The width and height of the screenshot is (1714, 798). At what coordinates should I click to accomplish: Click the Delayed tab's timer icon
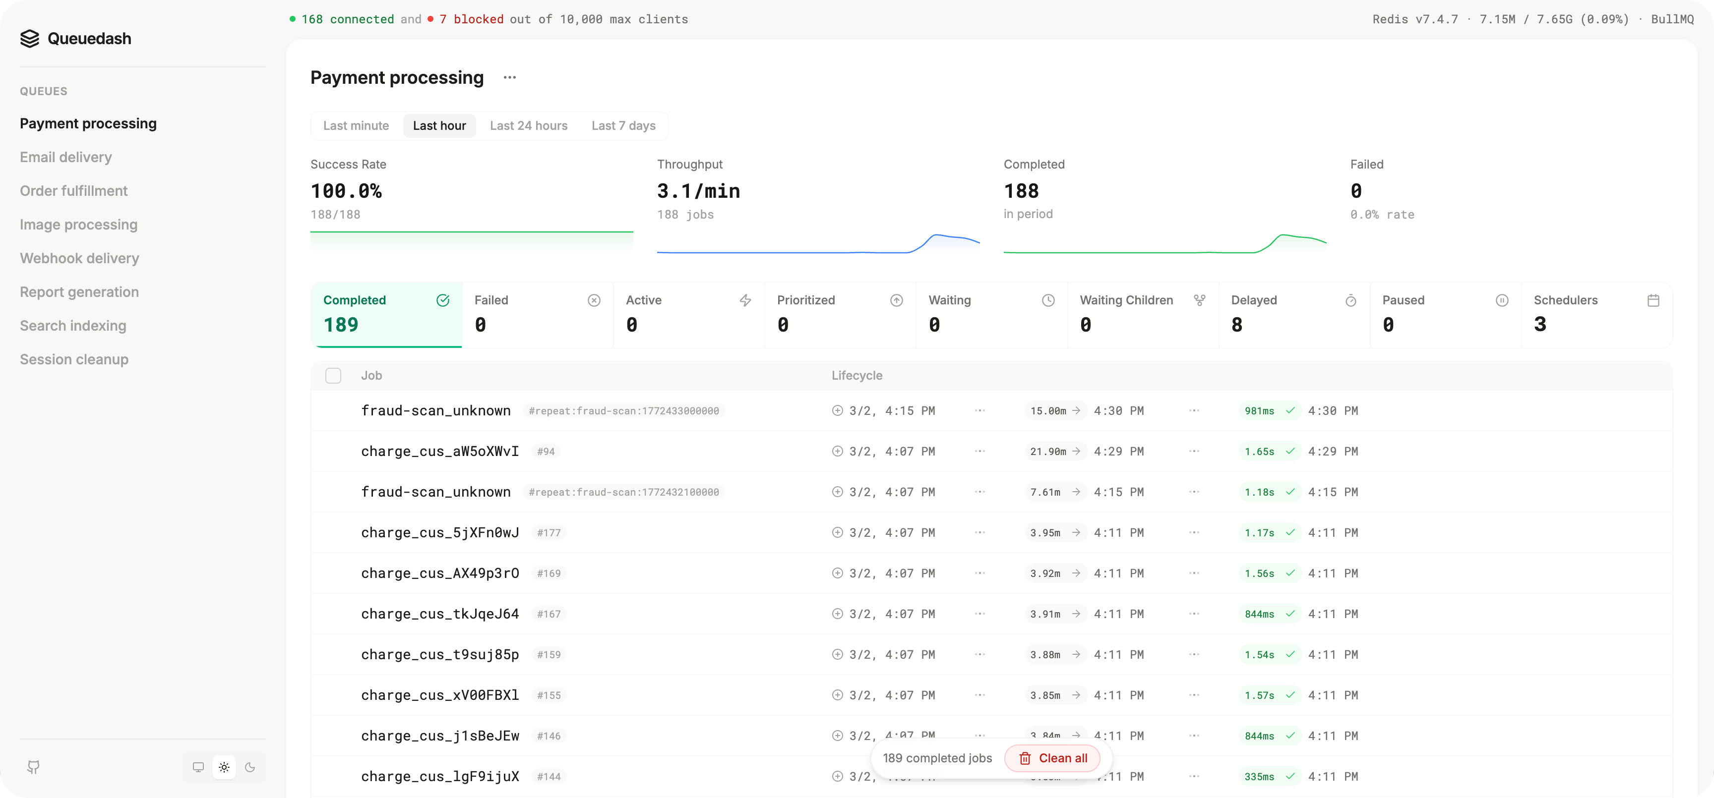[1350, 300]
